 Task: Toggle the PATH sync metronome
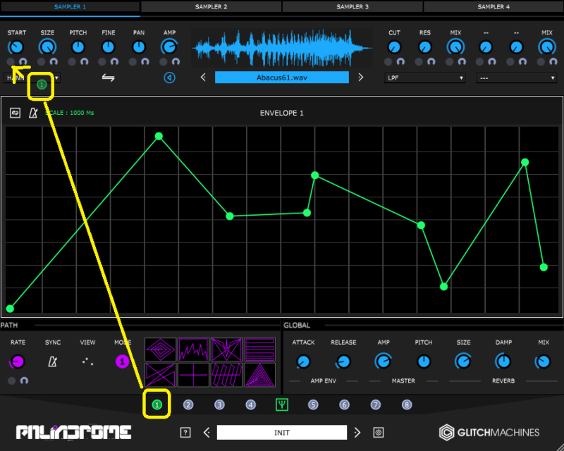53,362
